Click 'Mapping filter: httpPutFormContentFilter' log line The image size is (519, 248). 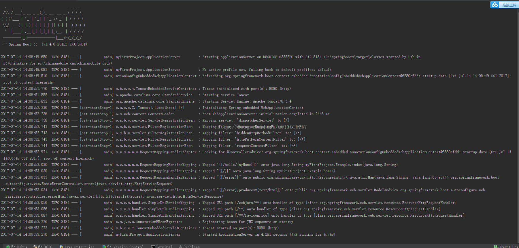(254, 139)
